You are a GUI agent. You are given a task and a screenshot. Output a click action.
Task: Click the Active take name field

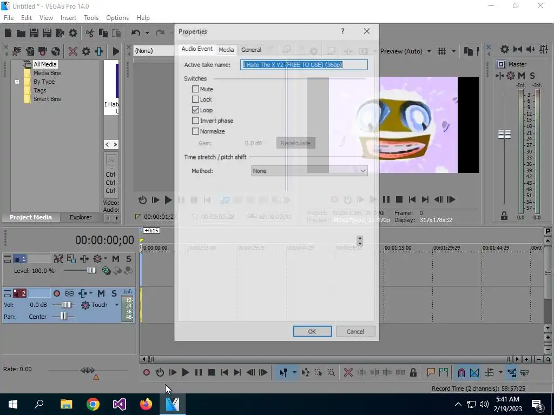304,65
